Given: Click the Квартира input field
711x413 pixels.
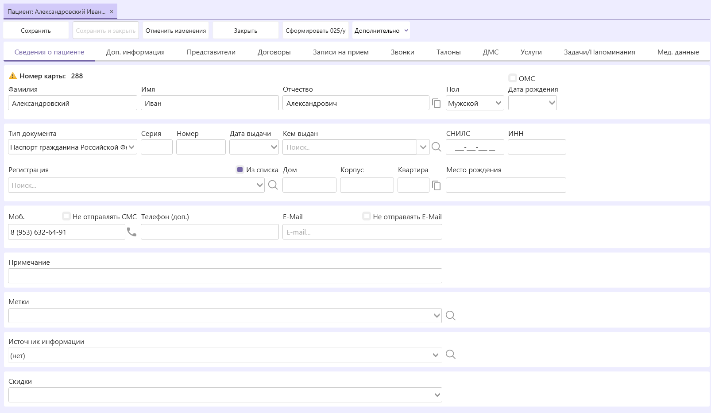Looking at the screenshot, I should tap(413, 185).
